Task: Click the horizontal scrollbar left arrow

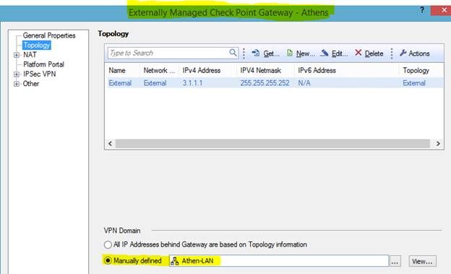Action: tap(110, 143)
